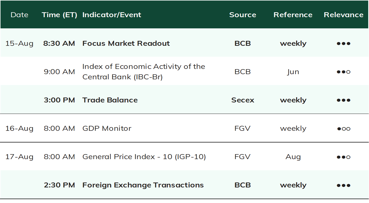
Task: Click the three-dot relevance icon for Focus Market Readout
Action: click(343, 43)
